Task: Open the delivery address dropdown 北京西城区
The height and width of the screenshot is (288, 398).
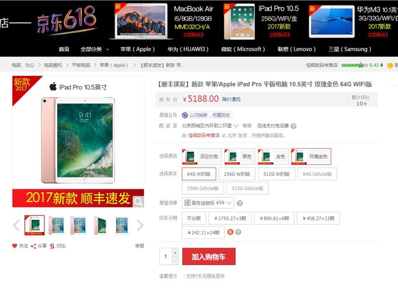Action: tap(210, 125)
